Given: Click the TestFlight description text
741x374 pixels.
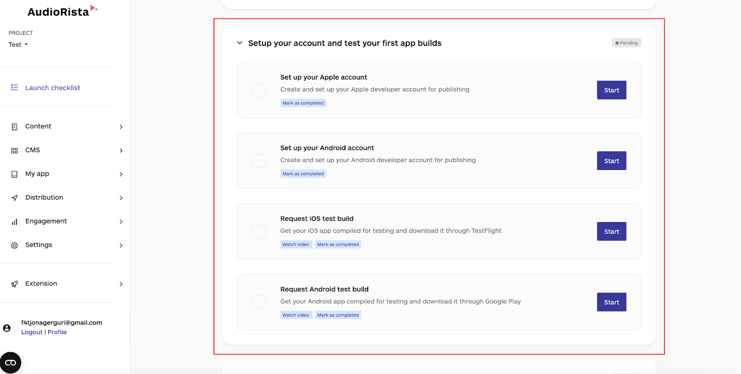Looking at the screenshot, I should (391, 231).
